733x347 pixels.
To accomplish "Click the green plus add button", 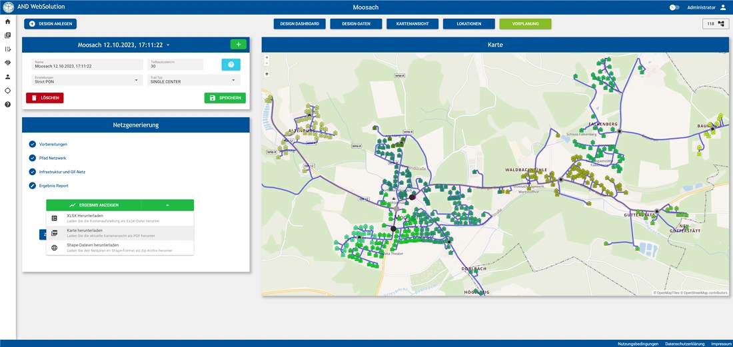I will coord(239,45).
